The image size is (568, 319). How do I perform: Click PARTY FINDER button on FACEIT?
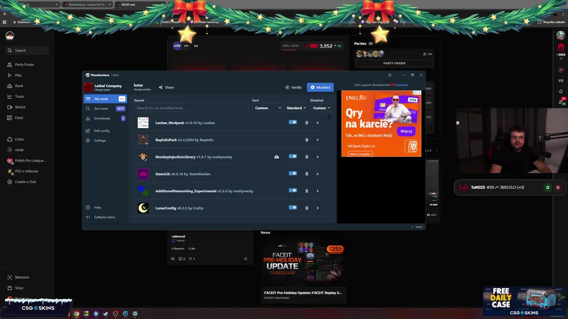(394, 63)
